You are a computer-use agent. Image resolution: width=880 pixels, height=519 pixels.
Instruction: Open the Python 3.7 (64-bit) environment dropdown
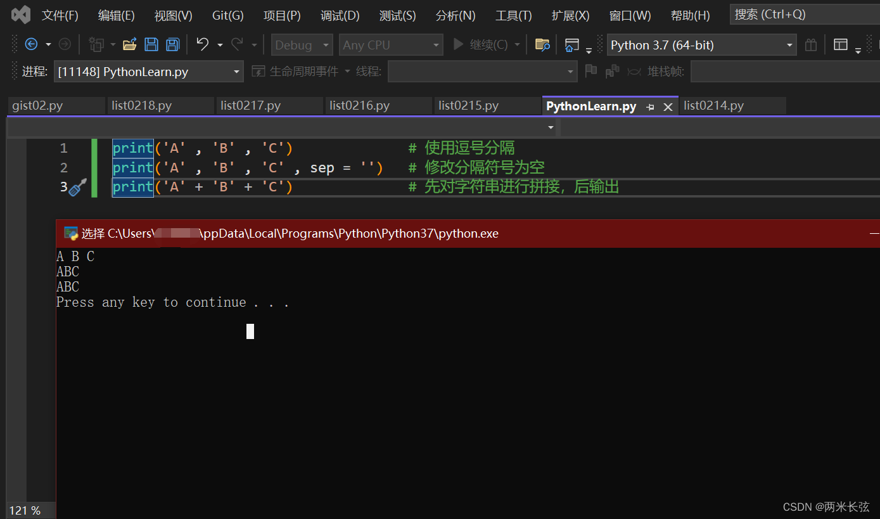point(701,45)
